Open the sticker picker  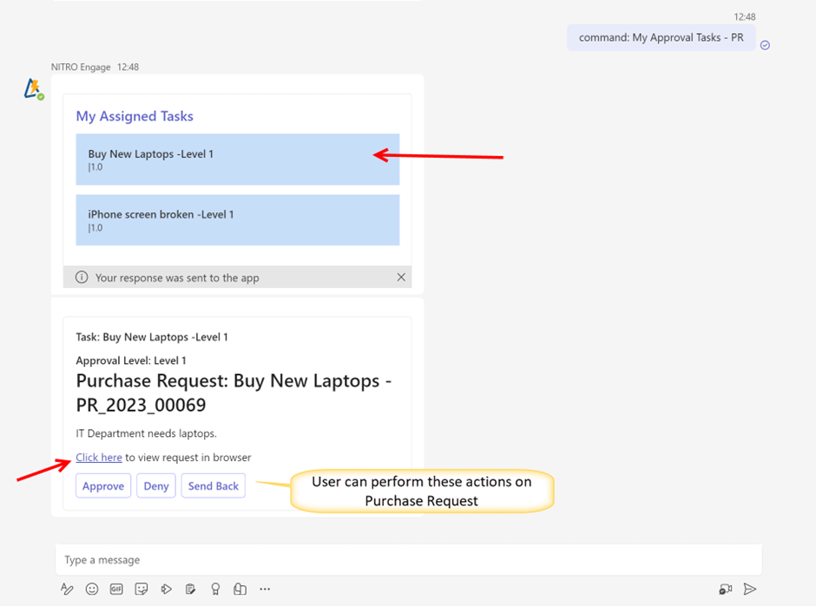click(x=141, y=590)
